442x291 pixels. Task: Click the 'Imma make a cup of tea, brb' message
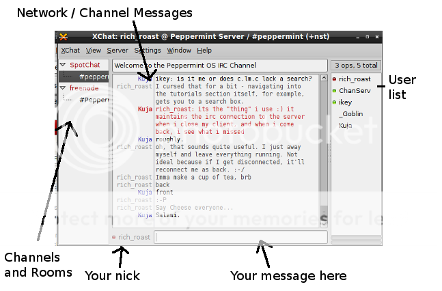(x=204, y=178)
